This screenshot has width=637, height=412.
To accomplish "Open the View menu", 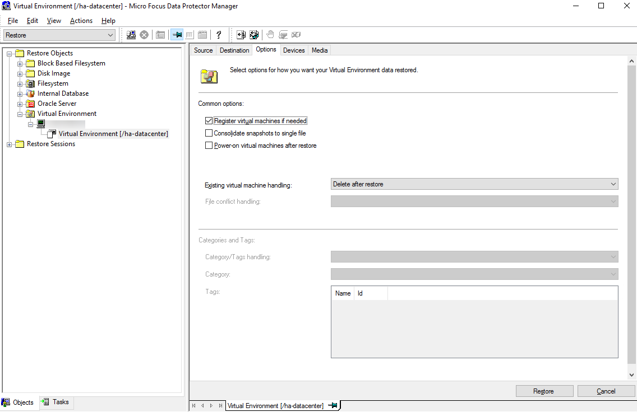I will (54, 21).
